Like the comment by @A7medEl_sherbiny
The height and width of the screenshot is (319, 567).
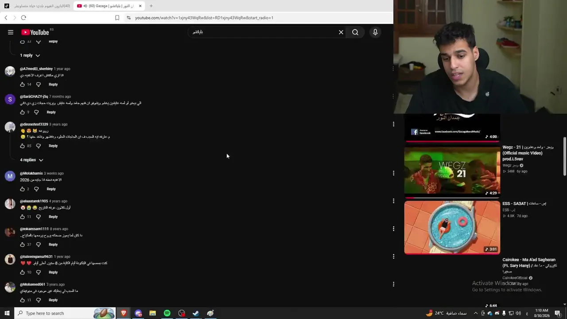pyautogui.click(x=23, y=84)
